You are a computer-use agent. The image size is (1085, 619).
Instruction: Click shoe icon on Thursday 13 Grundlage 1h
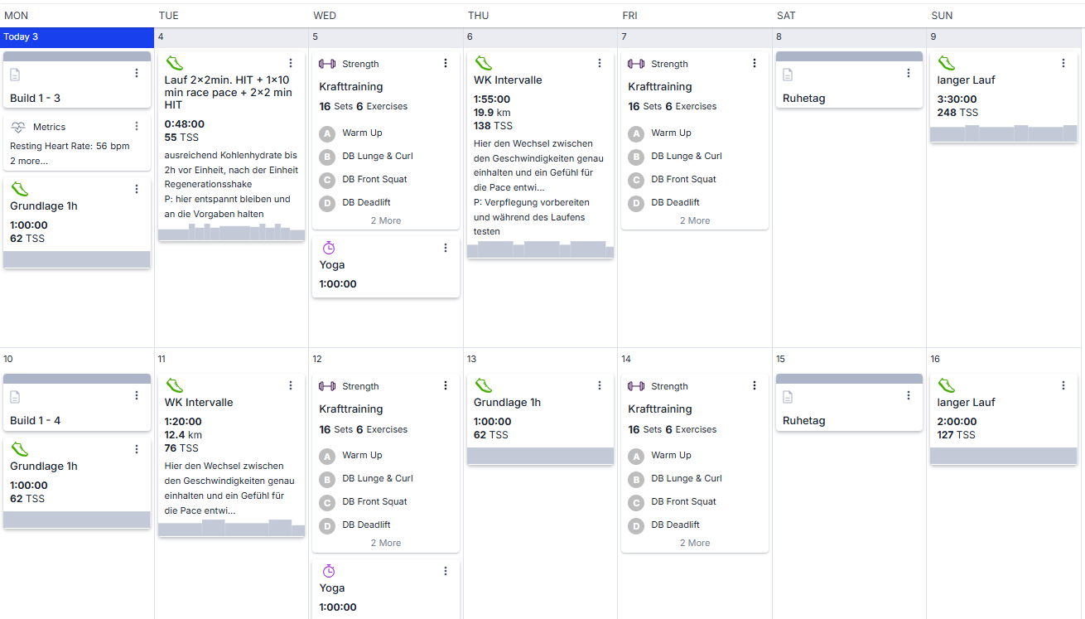(x=483, y=385)
